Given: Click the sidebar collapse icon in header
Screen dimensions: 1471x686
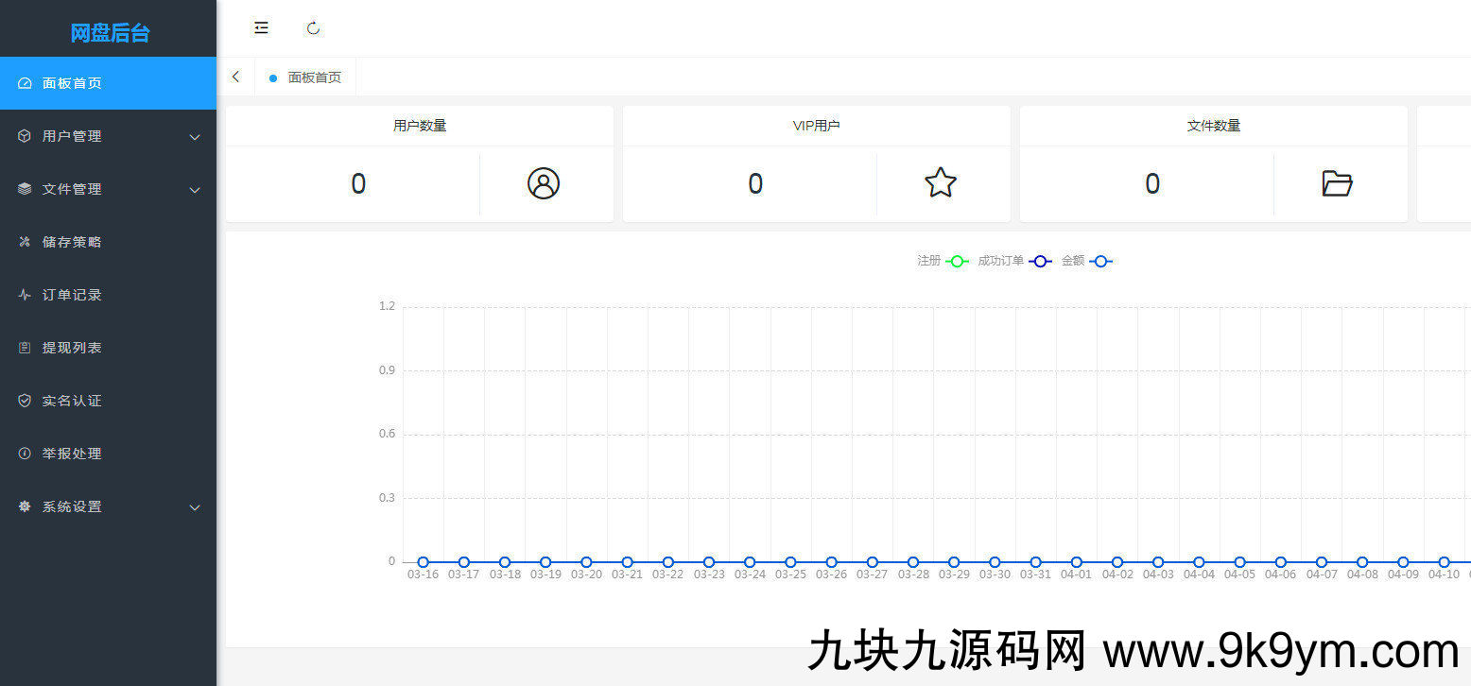Looking at the screenshot, I should point(261,28).
